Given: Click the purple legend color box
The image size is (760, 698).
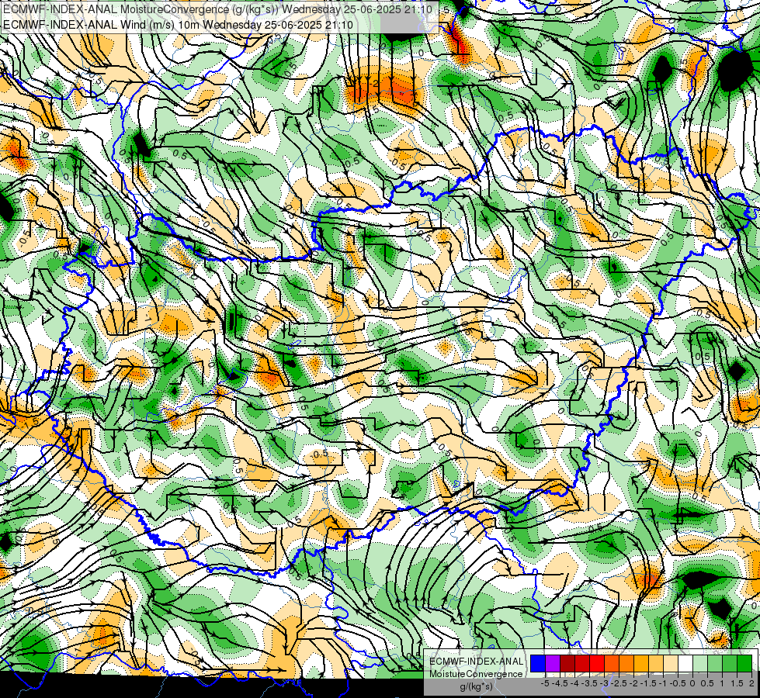Looking at the screenshot, I should click(553, 663).
